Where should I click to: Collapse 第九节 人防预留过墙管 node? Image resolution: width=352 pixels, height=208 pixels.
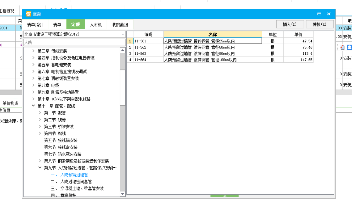point(40,168)
